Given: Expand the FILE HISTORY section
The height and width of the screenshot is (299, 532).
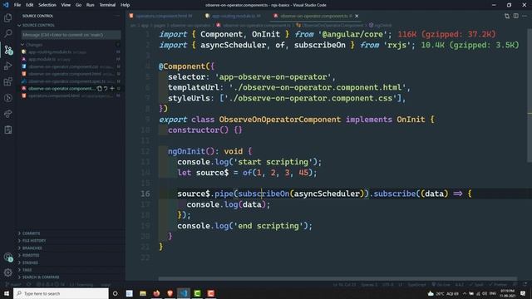Looking at the screenshot, I should point(71,241).
